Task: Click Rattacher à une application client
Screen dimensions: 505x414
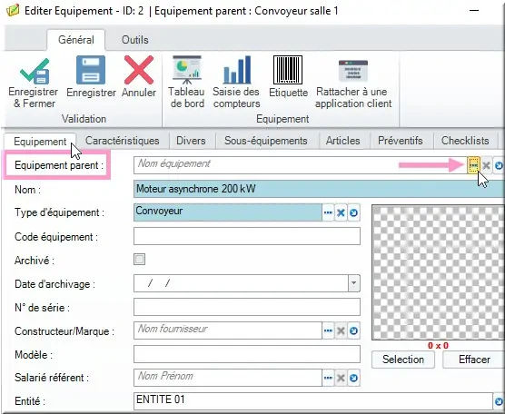Action: (x=353, y=71)
